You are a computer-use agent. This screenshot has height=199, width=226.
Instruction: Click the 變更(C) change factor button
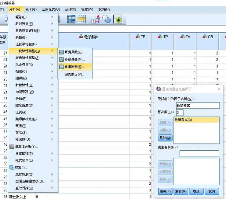pos(165,130)
